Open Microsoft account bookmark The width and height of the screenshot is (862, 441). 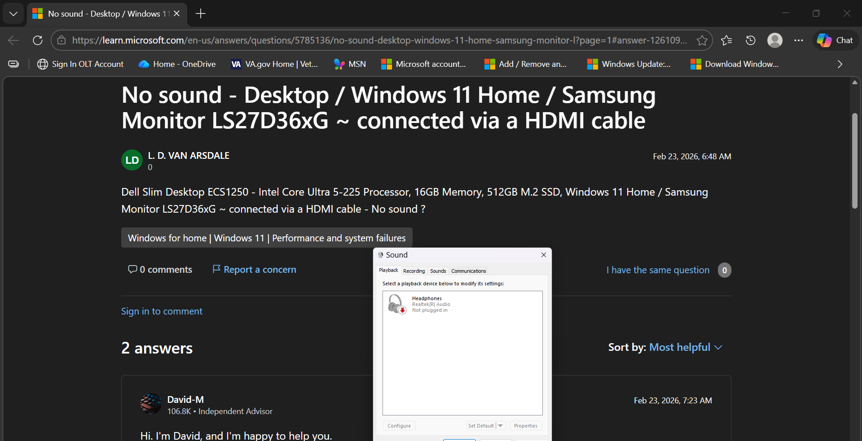(x=424, y=64)
